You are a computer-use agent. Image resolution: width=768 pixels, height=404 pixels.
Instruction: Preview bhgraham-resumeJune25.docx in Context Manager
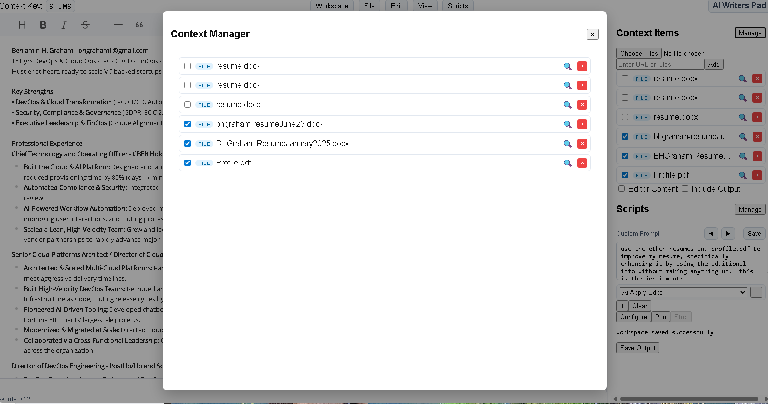click(x=567, y=124)
